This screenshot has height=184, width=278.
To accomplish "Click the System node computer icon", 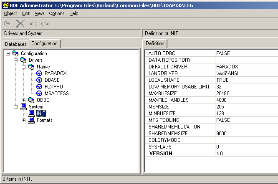I will click(x=23, y=107).
